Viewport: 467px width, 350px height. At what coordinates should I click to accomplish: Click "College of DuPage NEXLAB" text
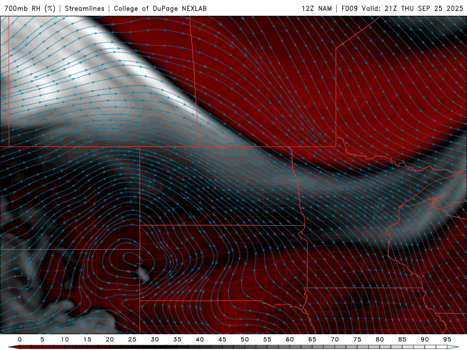click(x=160, y=8)
